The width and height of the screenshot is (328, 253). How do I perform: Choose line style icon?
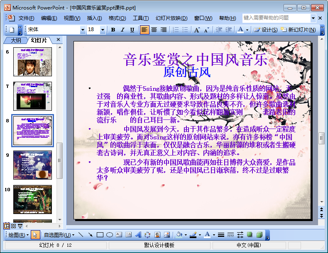[221, 235]
